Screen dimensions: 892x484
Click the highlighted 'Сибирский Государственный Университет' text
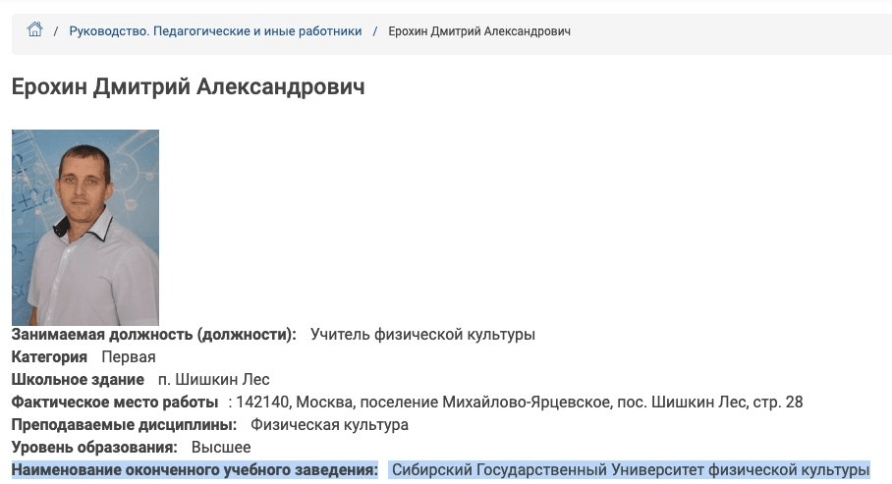(x=530, y=470)
